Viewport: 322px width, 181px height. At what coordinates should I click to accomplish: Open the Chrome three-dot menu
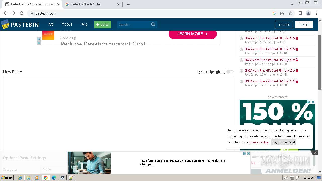tap(316, 13)
